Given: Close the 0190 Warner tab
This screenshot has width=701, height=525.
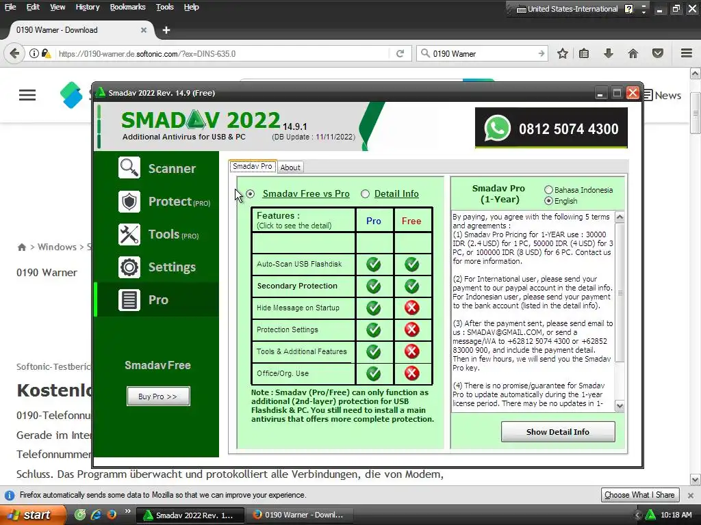Looking at the screenshot, I should pos(144,30).
